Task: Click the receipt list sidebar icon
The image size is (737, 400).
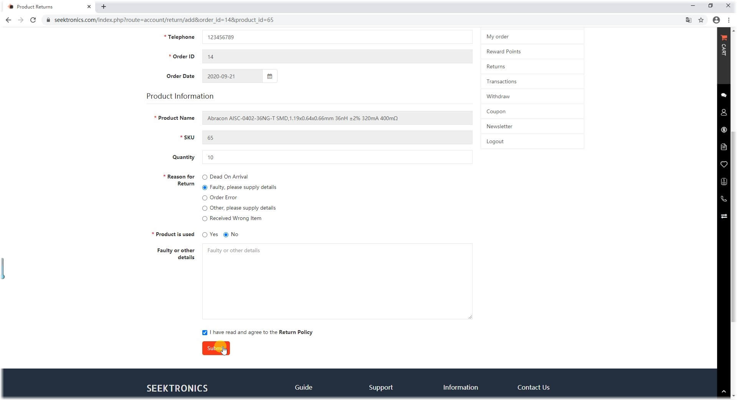Action: tap(724, 182)
